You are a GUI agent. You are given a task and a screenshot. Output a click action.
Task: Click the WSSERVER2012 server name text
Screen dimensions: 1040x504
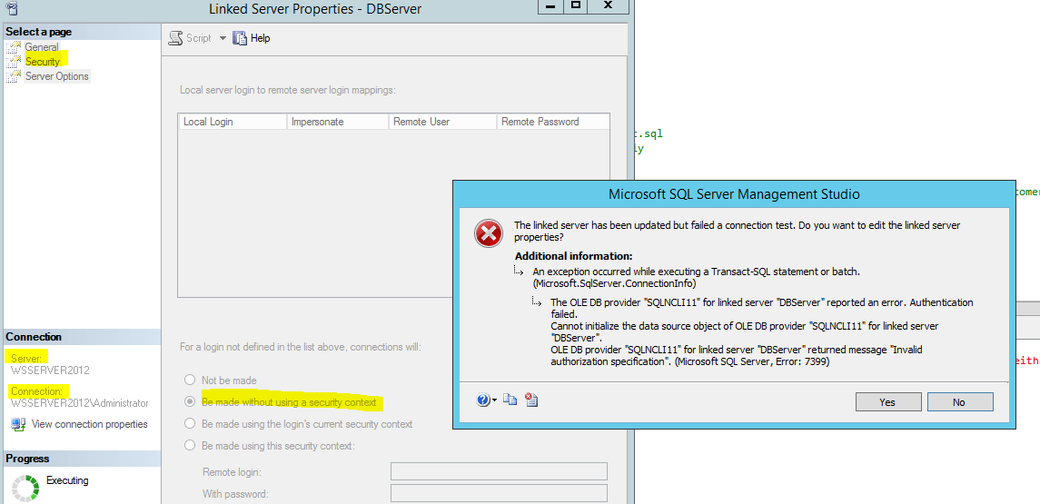pyautogui.click(x=50, y=370)
